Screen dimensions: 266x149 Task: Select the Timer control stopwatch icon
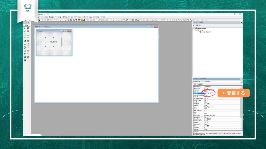pos(25,48)
